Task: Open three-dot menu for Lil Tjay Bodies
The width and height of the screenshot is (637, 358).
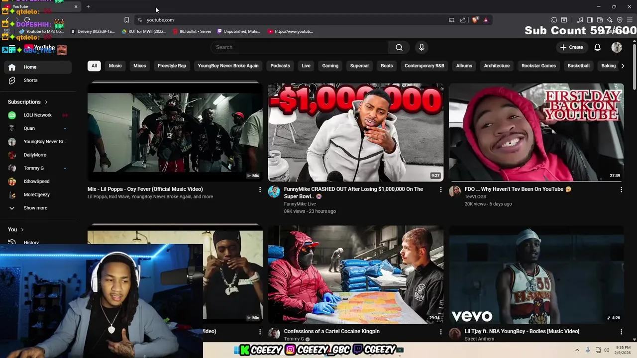Action: point(621,332)
